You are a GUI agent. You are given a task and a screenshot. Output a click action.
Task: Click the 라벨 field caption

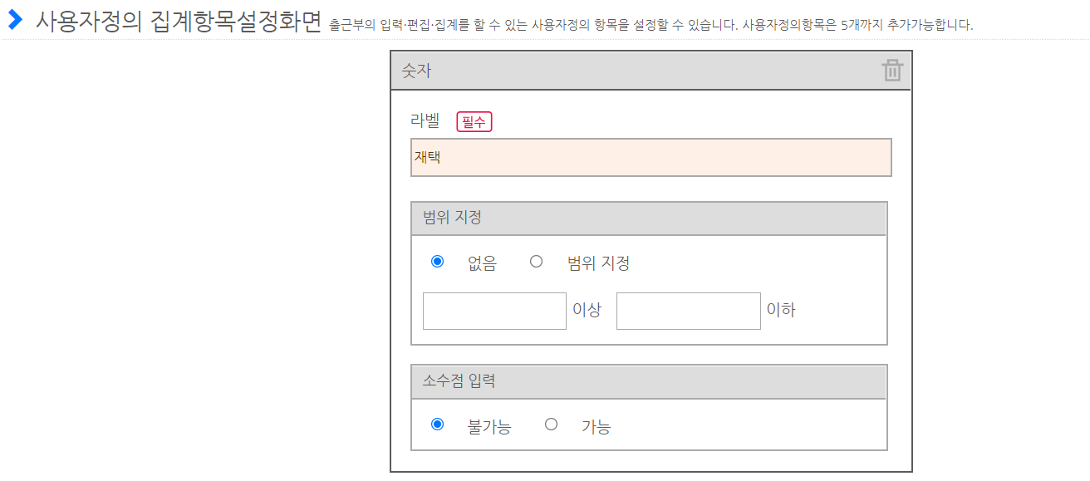point(425,120)
